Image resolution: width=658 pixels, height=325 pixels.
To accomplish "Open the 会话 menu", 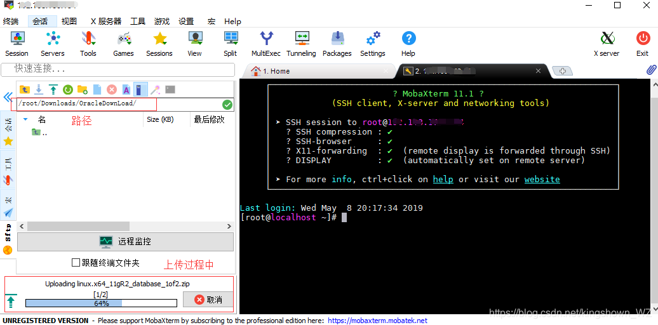I will click(x=39, y=22).
